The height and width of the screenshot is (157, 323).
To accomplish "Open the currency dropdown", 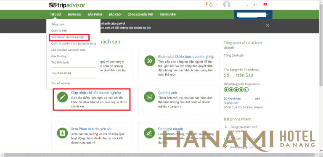I will tap(255, 5).
